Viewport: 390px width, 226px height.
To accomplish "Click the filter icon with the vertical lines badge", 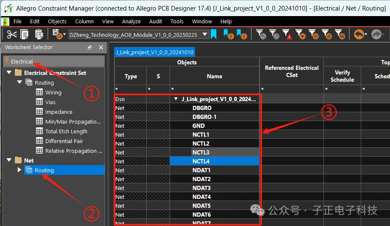I will 340,34.
